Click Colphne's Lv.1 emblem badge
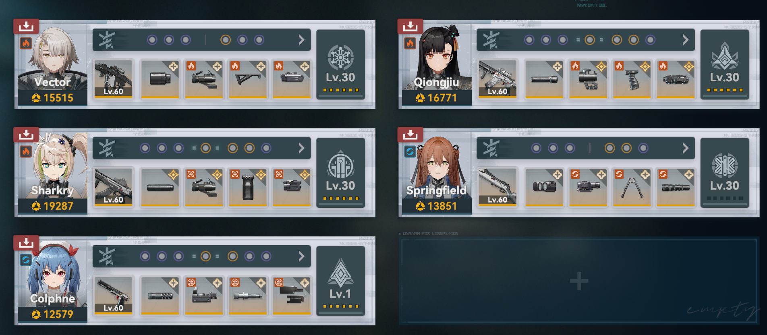This screenshot has width=767, height=335. tap(340, 281)
